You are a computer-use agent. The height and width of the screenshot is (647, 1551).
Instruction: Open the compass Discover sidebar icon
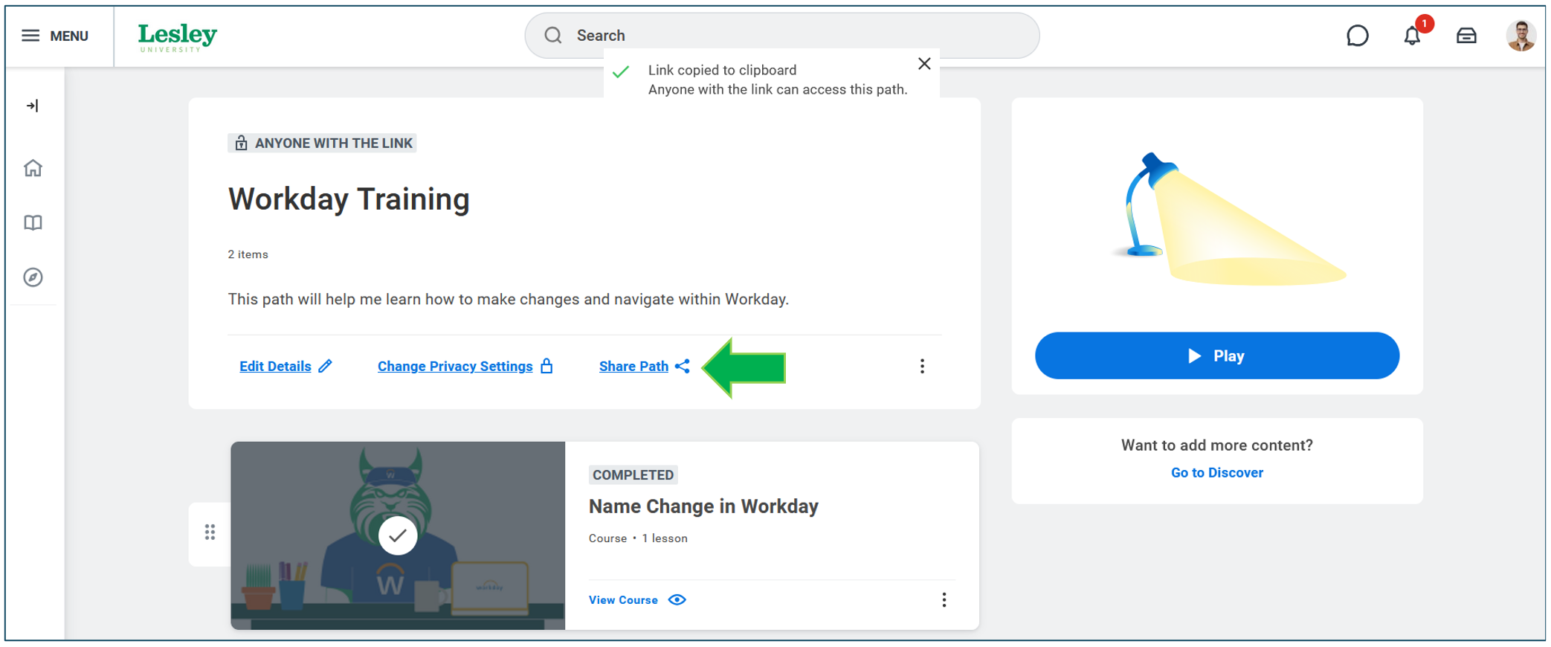pos(33,277)
